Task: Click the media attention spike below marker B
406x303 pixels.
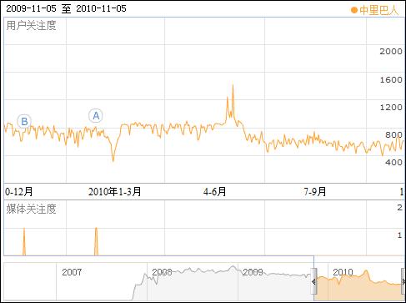Action: pos(24,241)
